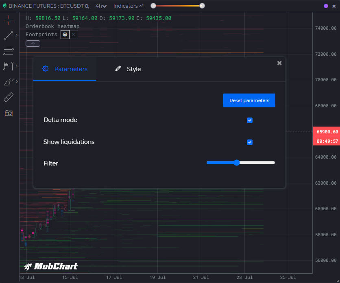The image size is (340, 283).
Task: Click the plug connection icon
Action: point(5,6)
